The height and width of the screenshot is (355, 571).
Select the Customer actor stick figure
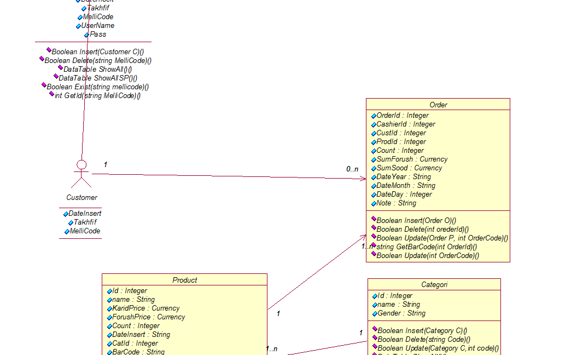[x=81, y=174]
